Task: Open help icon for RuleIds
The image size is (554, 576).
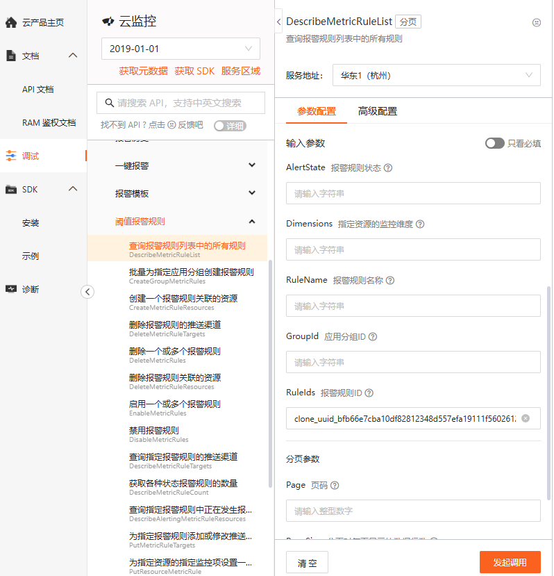Action: [x=369, y=393]
